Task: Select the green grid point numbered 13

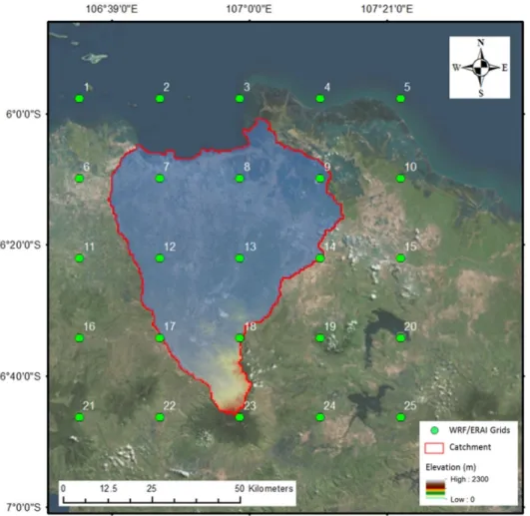Action: [240, 258]
